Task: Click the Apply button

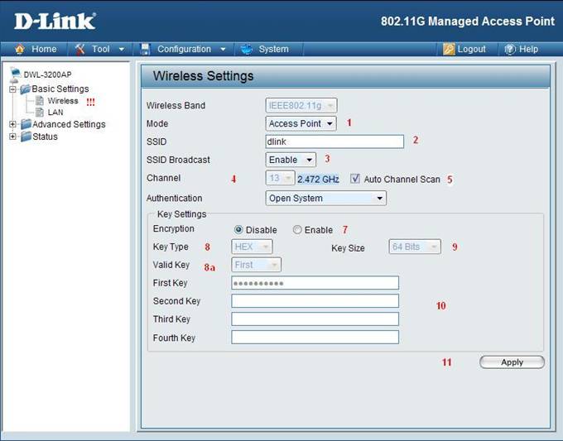Action: tap(512, 362)
